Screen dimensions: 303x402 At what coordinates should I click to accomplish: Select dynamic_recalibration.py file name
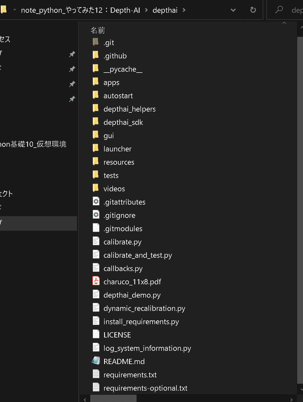[144, 309]
